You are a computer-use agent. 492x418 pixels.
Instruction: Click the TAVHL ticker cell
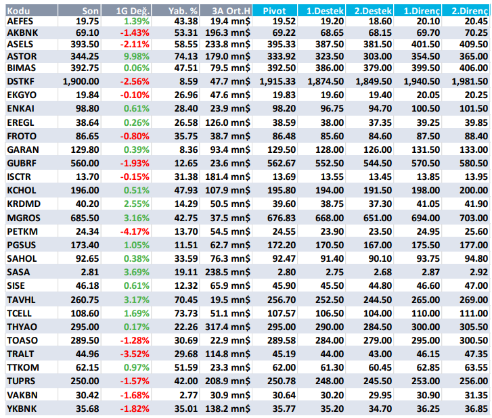coord(21,300)
